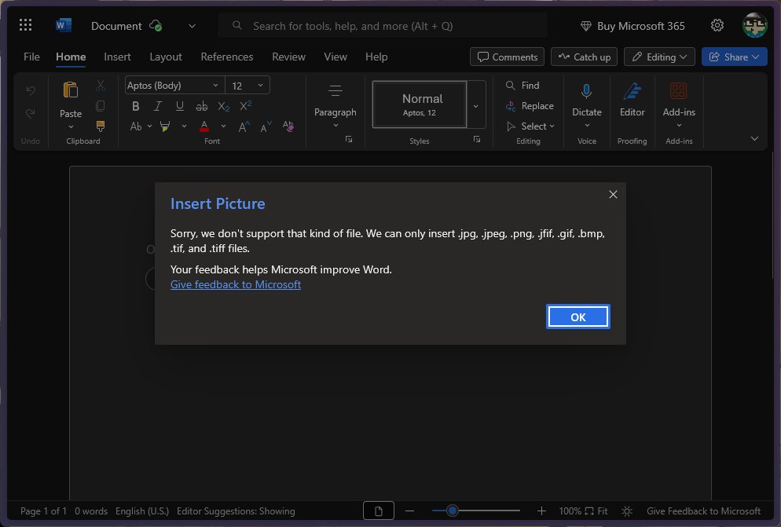Select the Normal style

pos(420,104)
